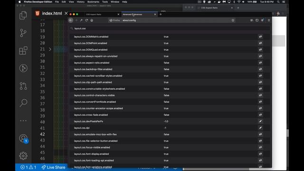Open the Git graph clock-branch icon in VS Code sidebar
The width and height of the screenshot is (304, 171).
(x=23, y=68)
